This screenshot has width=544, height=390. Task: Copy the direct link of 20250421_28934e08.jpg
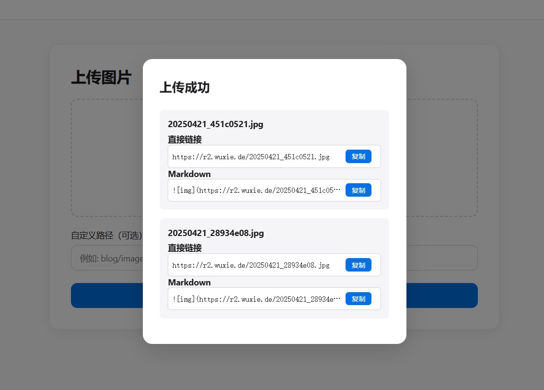[358, 264]
